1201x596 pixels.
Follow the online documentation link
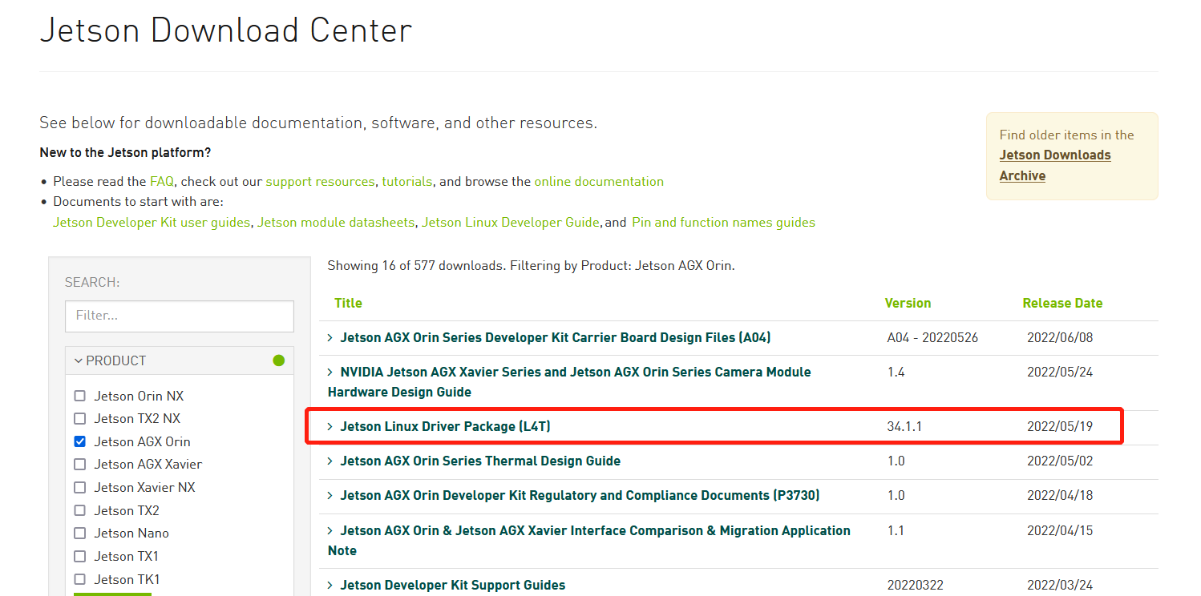599,182
